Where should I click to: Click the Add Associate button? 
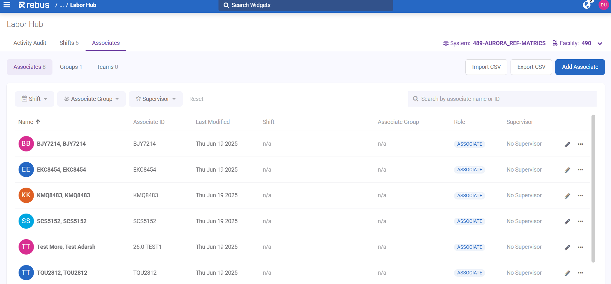(580, 67)
